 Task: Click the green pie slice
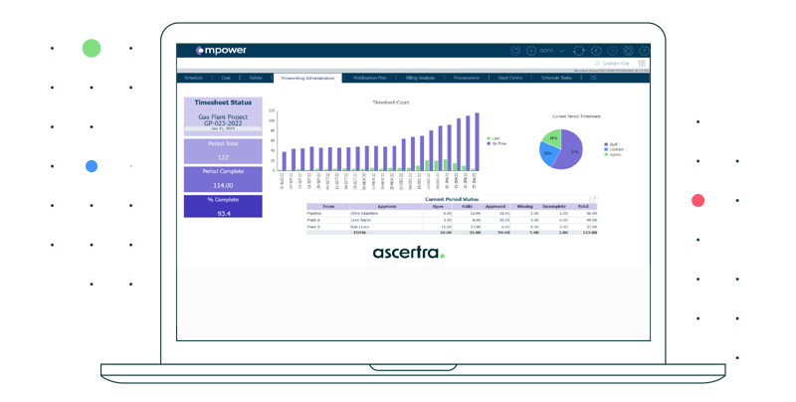(x=552, y=138)
